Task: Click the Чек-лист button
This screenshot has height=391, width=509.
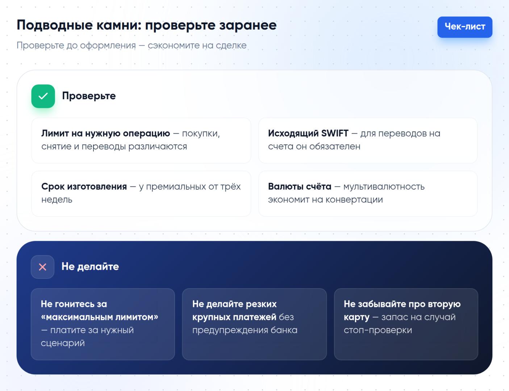Action: 464,27
